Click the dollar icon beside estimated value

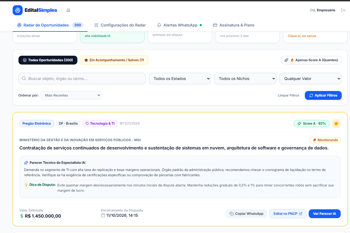click(22, 216)
